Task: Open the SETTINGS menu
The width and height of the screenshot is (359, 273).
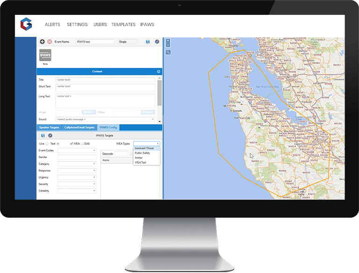Action: (x=77, y=24)
